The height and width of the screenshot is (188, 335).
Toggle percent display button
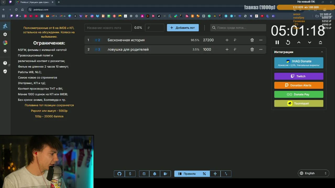pos(204,174)
